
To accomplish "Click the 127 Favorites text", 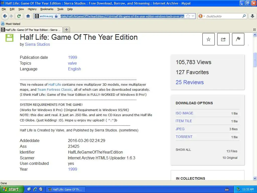I will tap(192, 72).
